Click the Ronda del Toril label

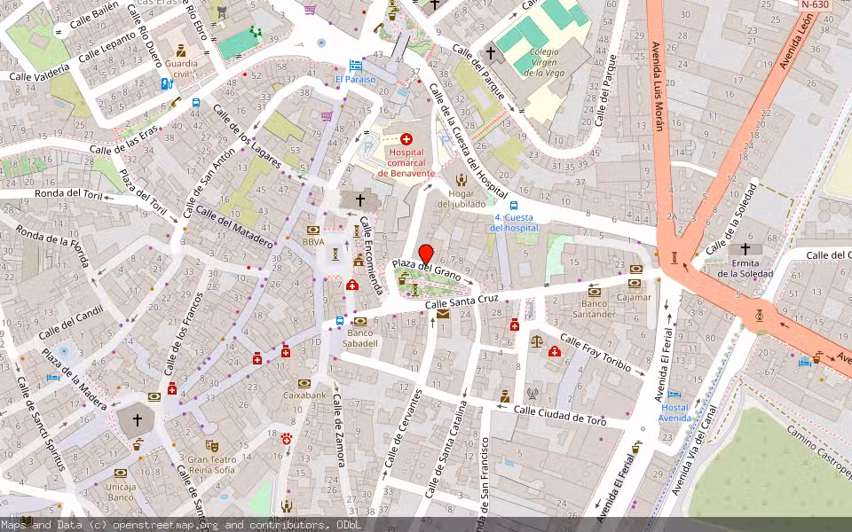click(68, 194)
